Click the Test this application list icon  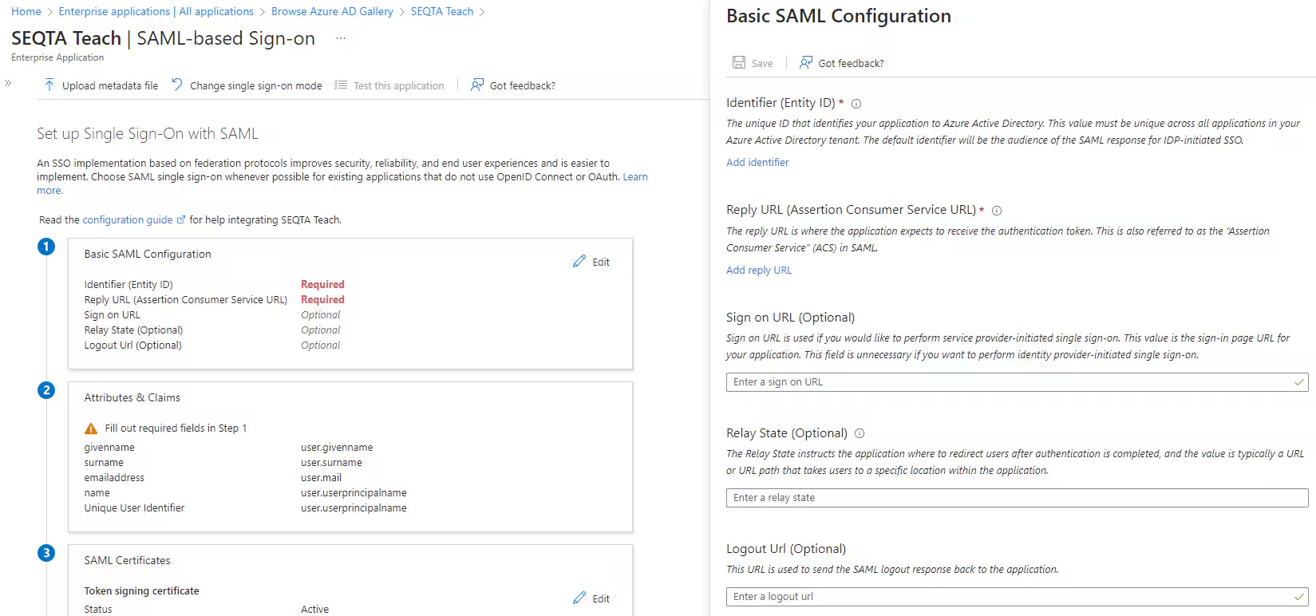click(341, 85)
